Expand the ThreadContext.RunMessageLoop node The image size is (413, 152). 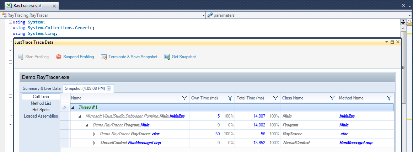coord(94,143)
